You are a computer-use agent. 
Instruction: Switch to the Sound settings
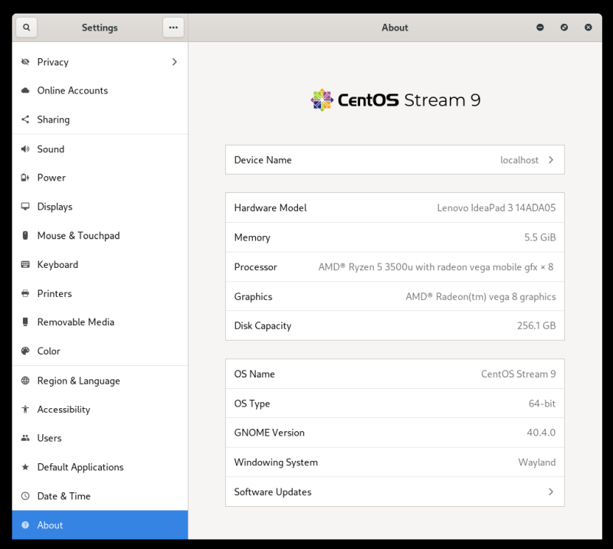pos(100,149)
